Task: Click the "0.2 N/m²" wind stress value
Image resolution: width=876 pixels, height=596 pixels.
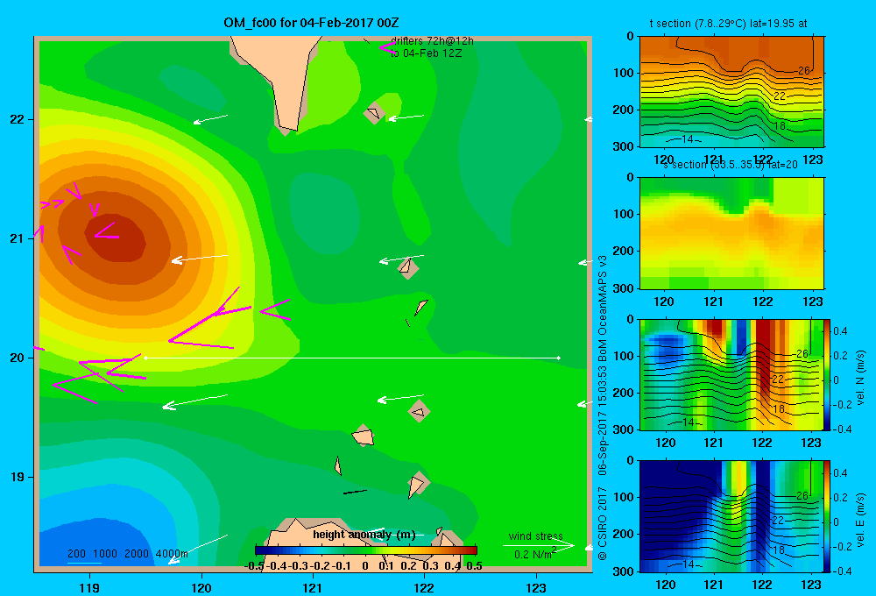Action: tap(535, 554)
